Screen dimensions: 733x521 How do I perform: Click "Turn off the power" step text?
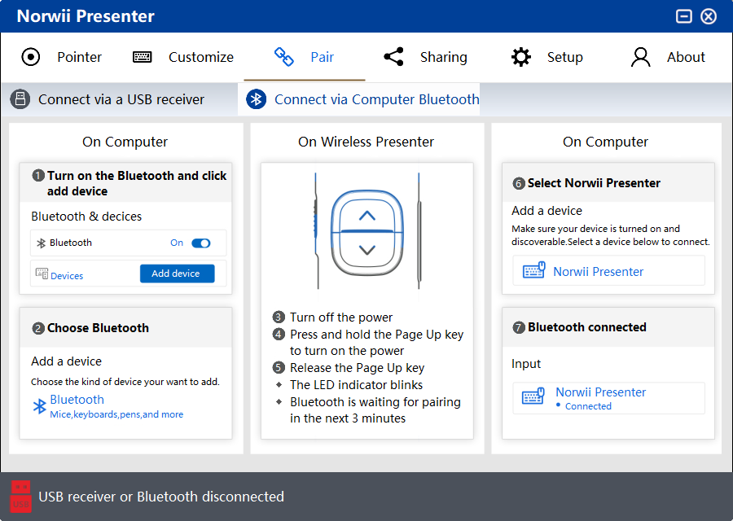341,317
